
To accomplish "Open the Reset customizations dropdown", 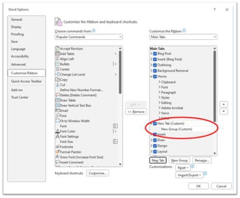I will tap(183, 168).
